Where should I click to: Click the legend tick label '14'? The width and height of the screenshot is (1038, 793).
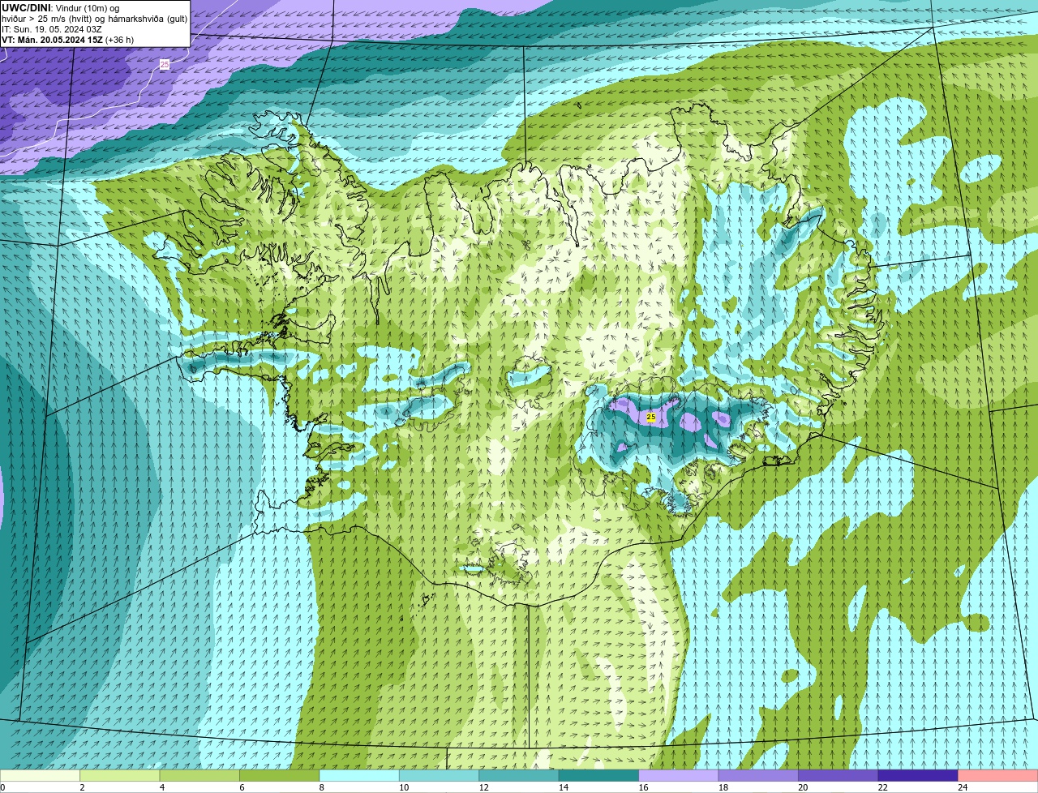pos(564,787)
